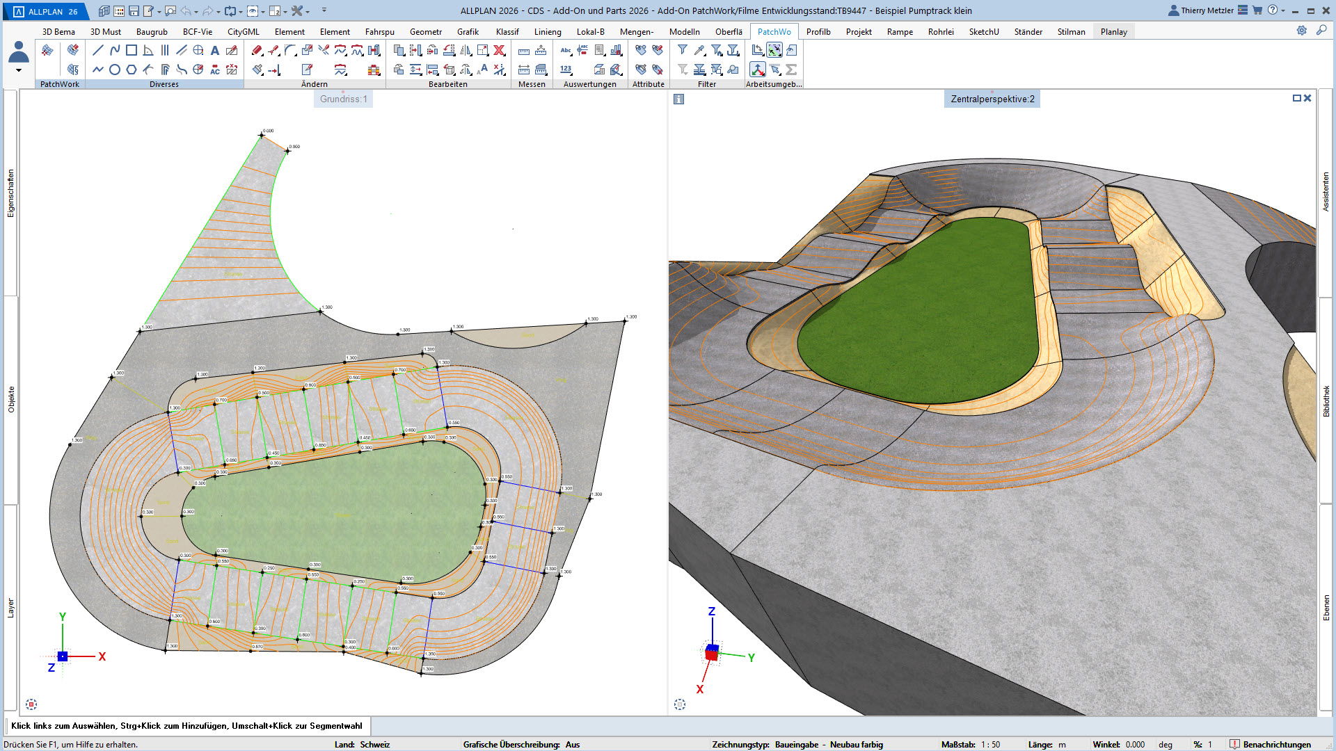Click the red X delete icon

499,50
